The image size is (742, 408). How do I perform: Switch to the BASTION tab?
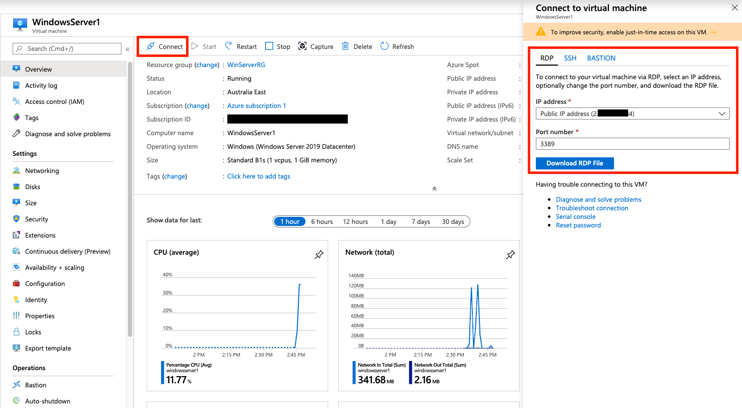point(601,58)
